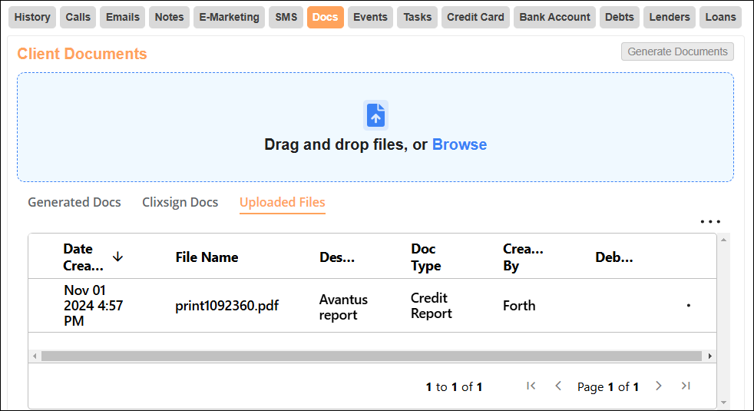Open the History tab
Image resolution: width=754 pixels, height=411 pixels.
32,18
